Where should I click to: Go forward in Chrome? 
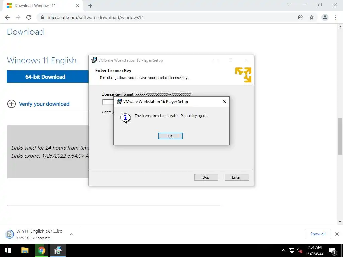(x=18, y=17)
